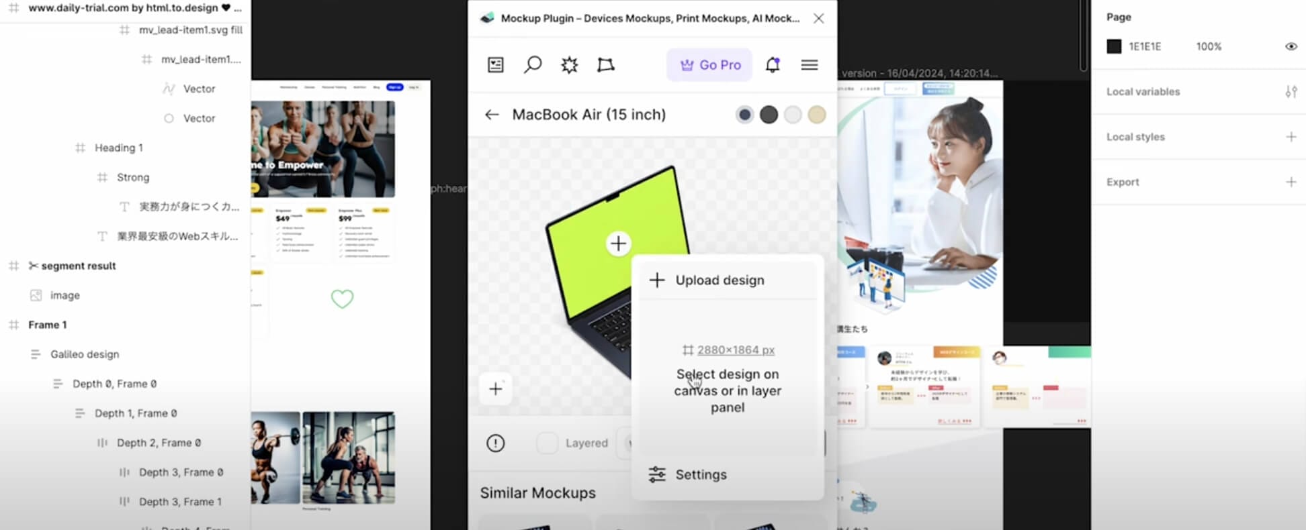Click the page opacity 100% value

(x=1209, y=46)
